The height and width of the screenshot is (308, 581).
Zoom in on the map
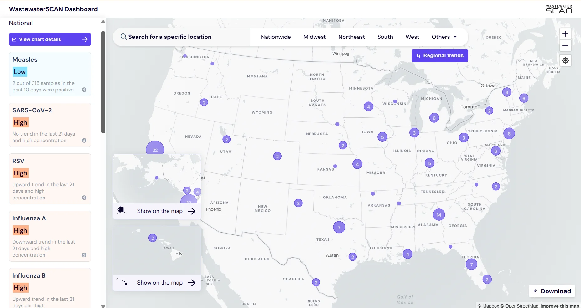point(565,34)
